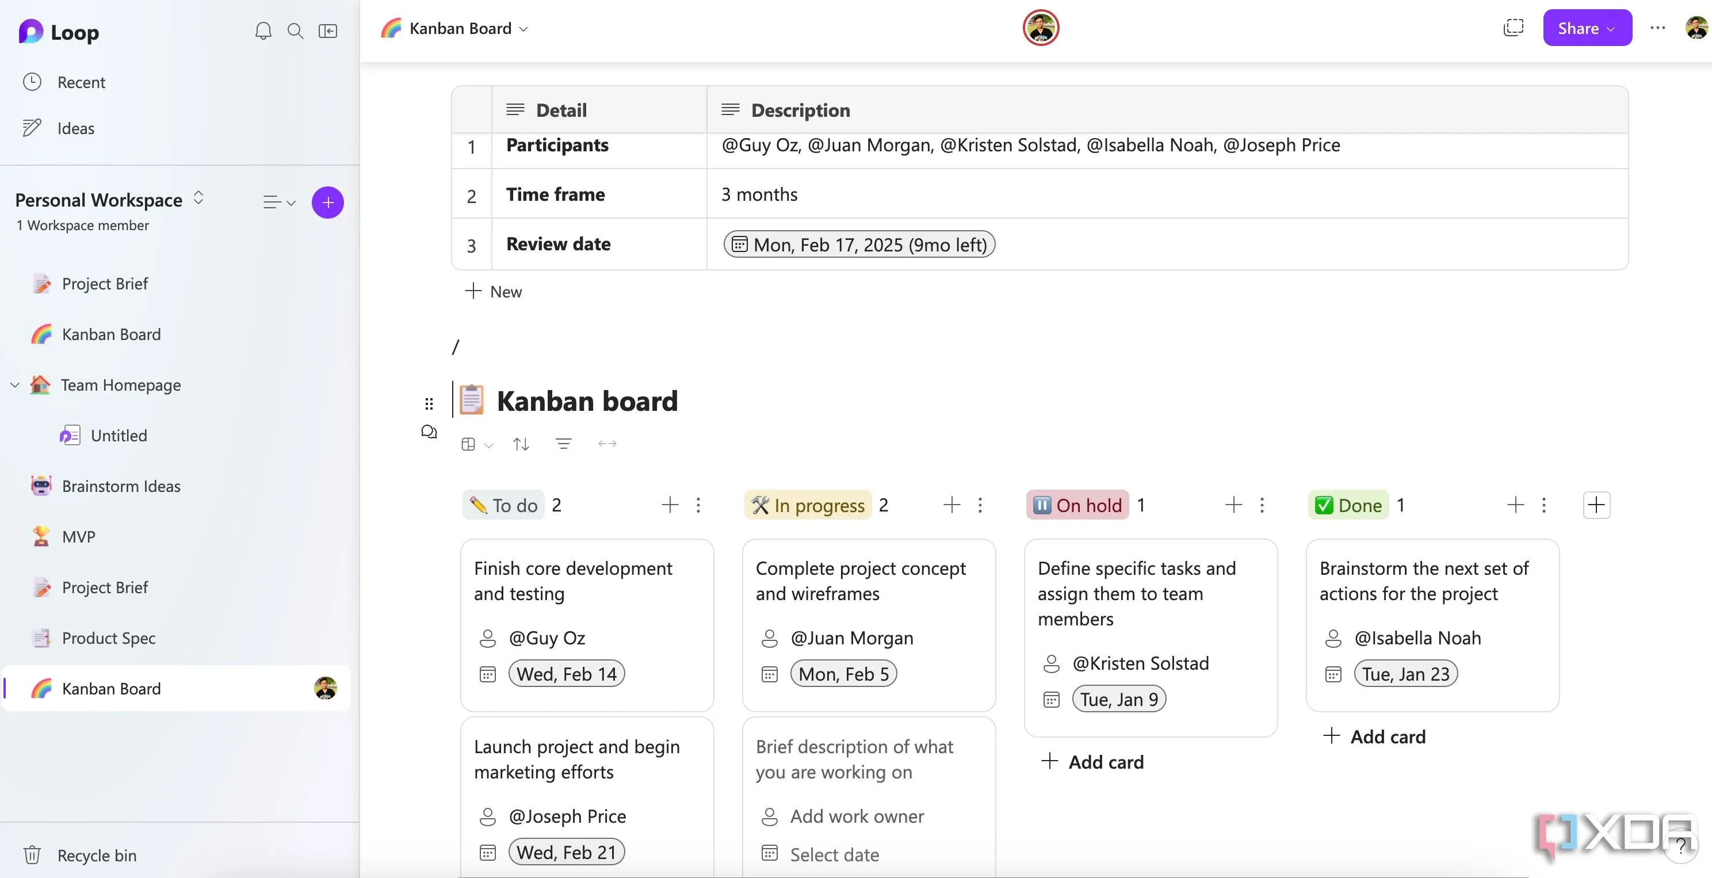The image size is (1712, 878).
Task: Add a new board column
Action: click(1596, 505)
